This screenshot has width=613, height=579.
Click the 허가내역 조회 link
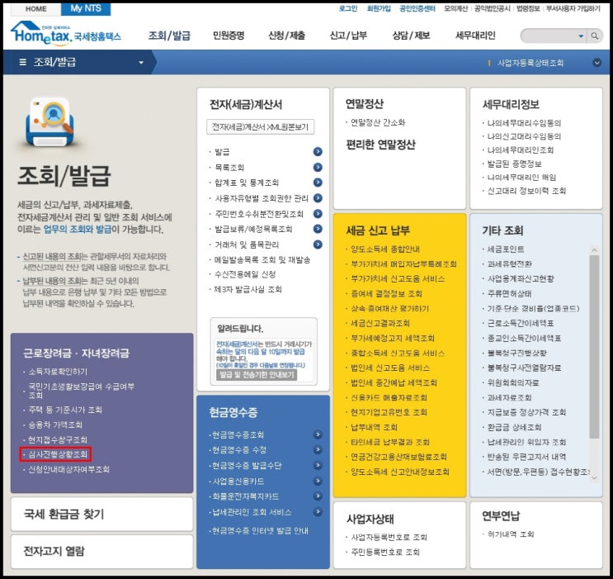(511, 534)
